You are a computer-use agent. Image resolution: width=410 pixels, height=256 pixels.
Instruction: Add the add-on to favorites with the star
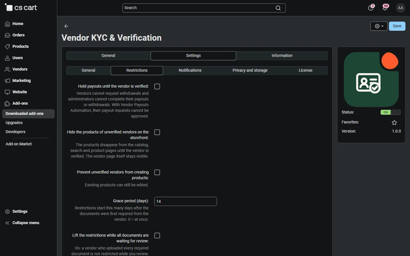coord(394,123)
